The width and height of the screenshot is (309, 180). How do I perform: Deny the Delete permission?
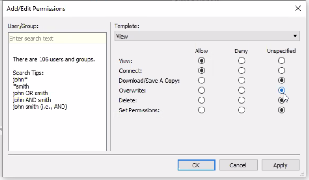(x=241, y=100)
